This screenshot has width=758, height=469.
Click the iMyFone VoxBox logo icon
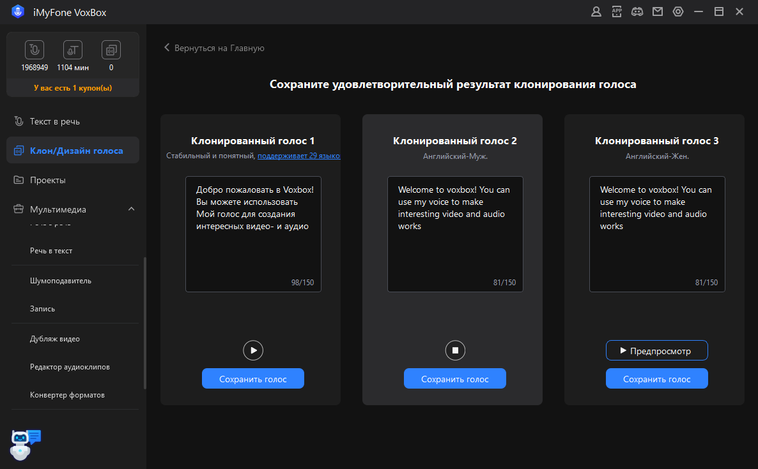click(18, 11)
